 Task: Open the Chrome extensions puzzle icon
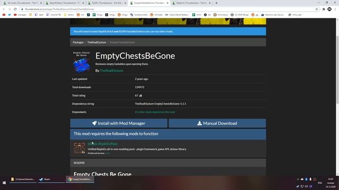pos(324,9)
